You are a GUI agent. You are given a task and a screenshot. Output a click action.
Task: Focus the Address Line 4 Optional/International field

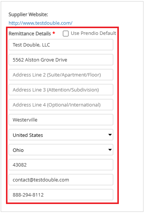pyautogui.click(x=61, y=105)
